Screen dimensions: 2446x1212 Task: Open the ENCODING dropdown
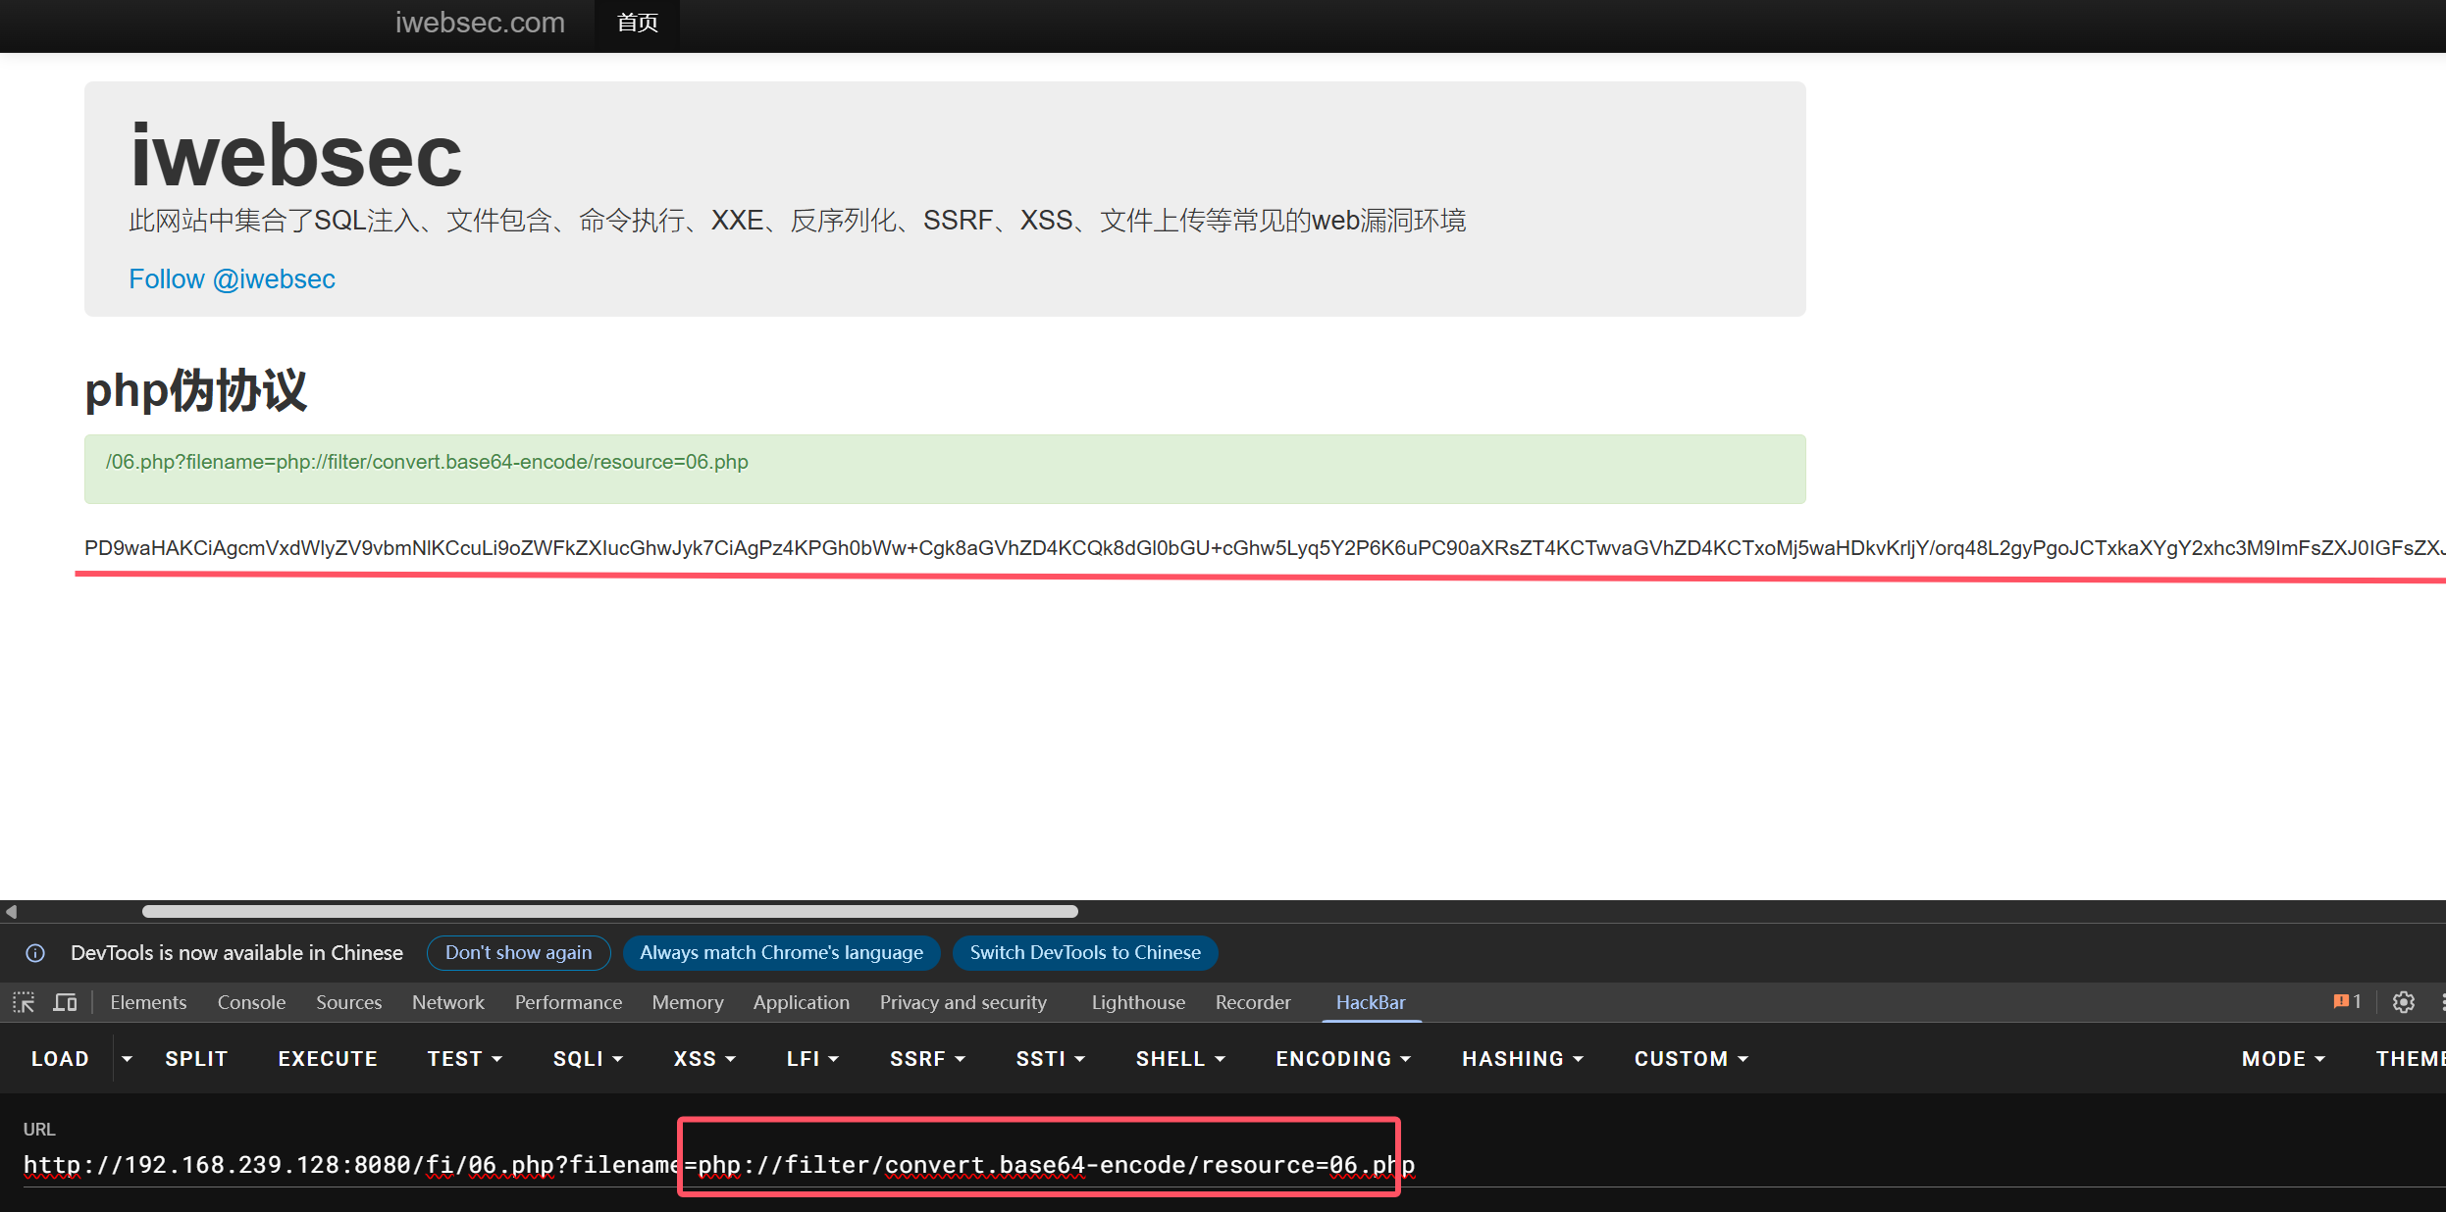(1340, 1058)
